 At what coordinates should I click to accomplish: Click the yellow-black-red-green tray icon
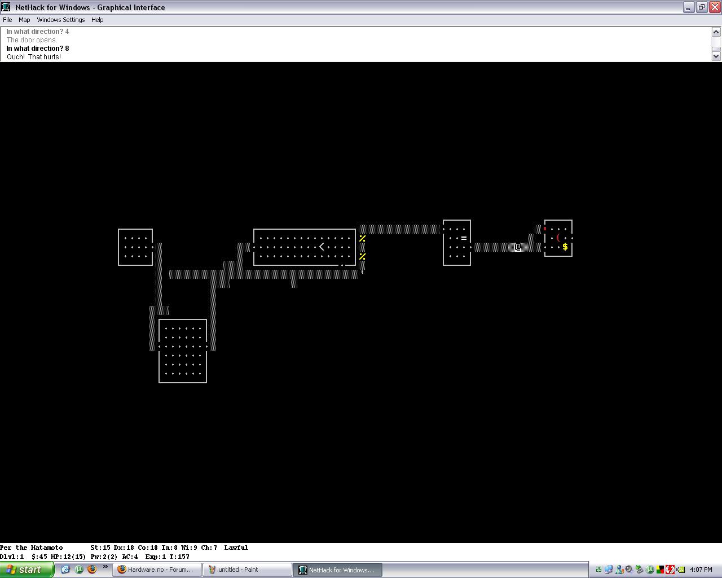pos(660,570)
